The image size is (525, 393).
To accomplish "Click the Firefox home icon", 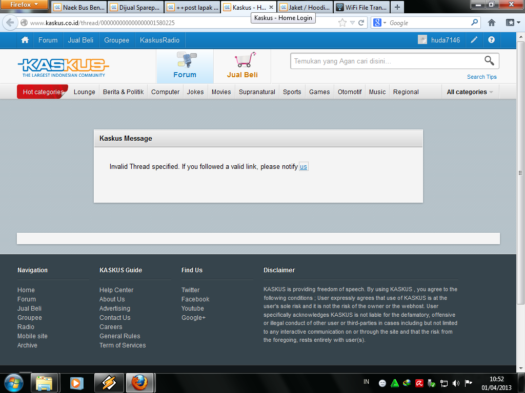I will (492, 23).
